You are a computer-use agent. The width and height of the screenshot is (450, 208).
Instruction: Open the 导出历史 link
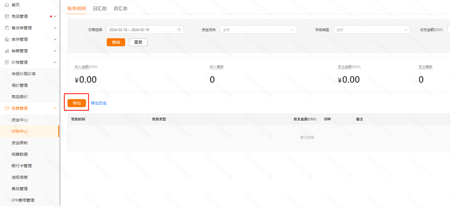(99, 103)
